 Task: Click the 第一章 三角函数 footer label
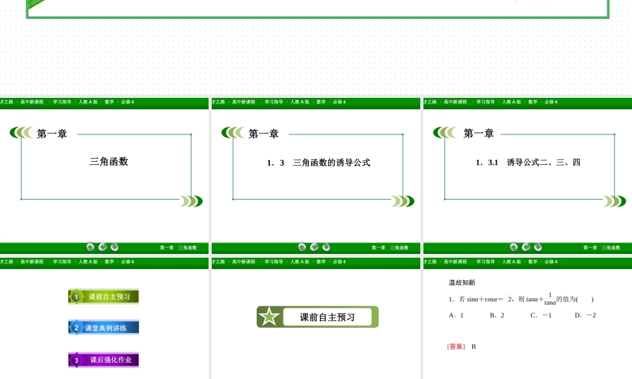click(179, 247)
